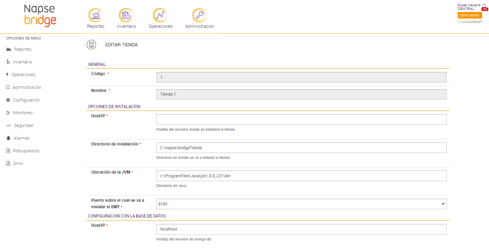Click the Directorio de instalación label
Screen dimensions: 489x248
(x=115, y=144)
